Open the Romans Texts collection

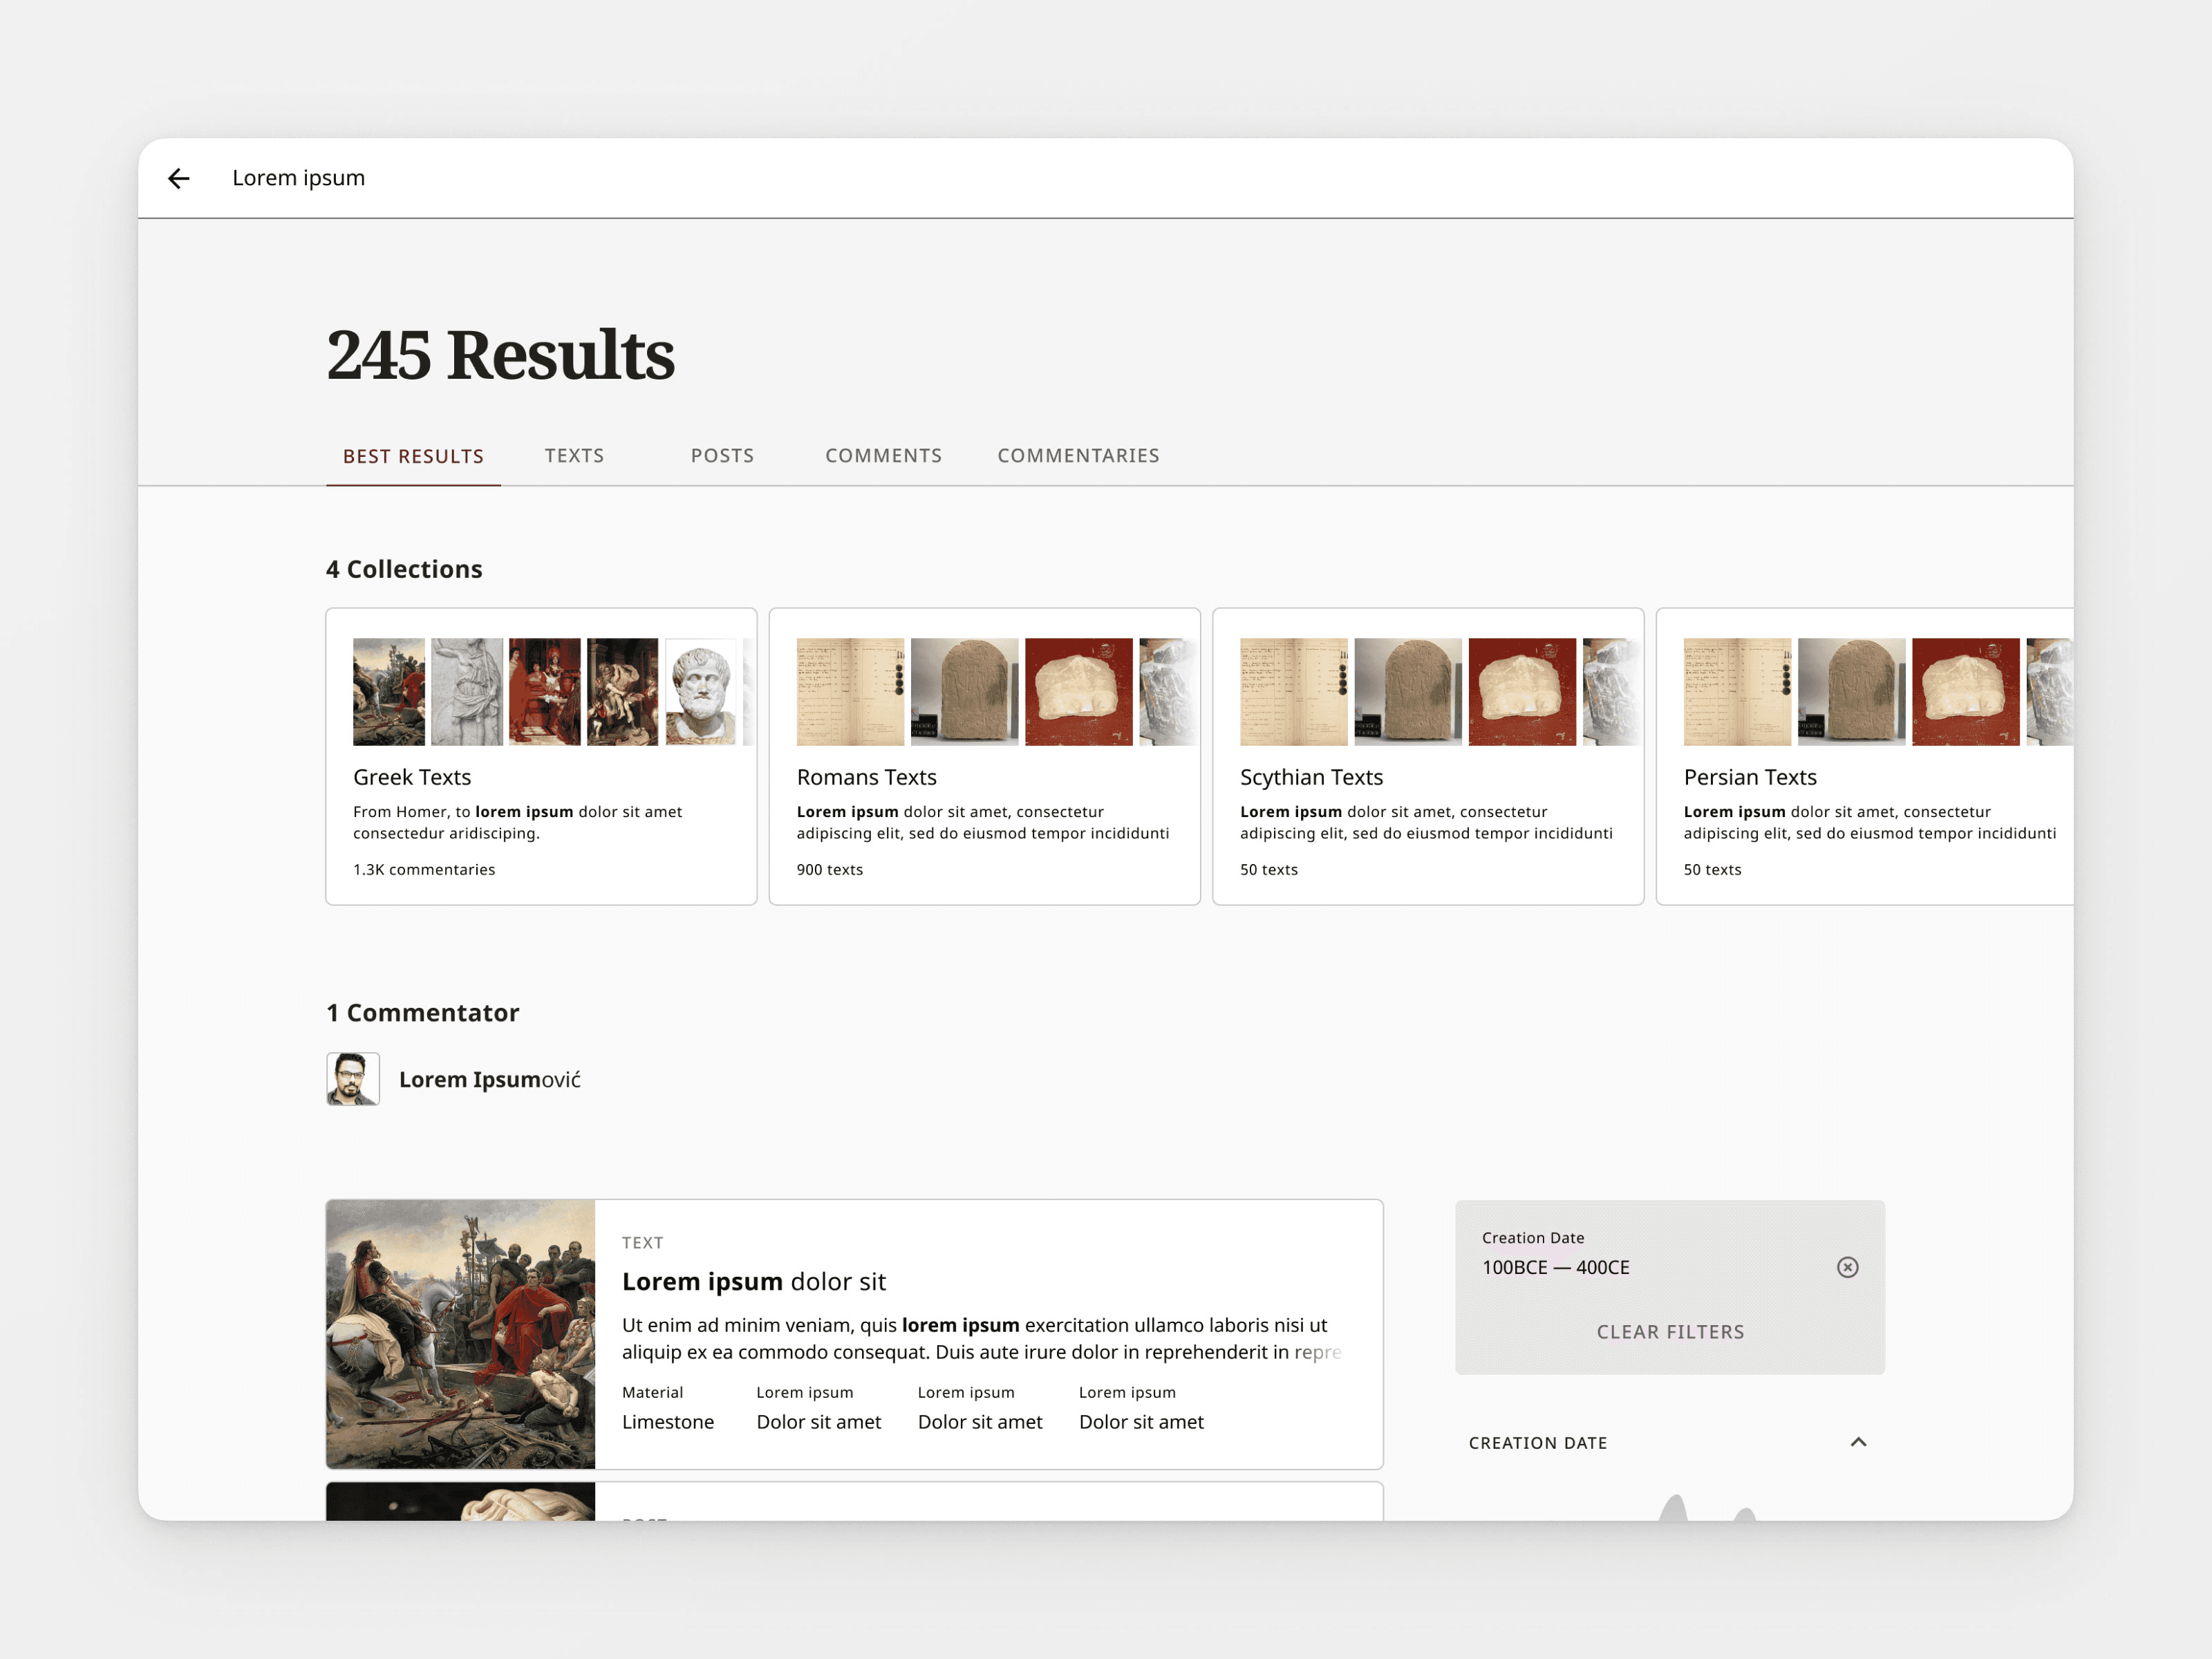tap(866, 777)
